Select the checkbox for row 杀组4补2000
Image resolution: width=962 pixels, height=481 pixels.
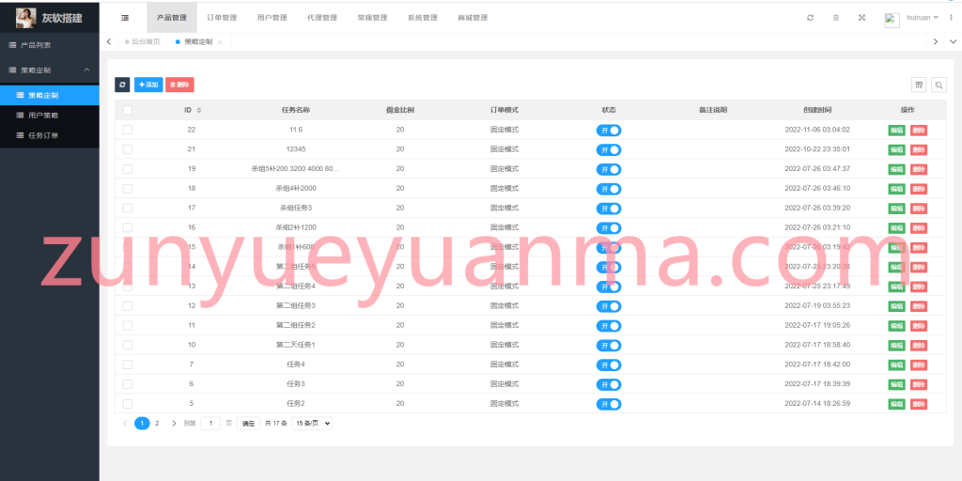[127, 188]
